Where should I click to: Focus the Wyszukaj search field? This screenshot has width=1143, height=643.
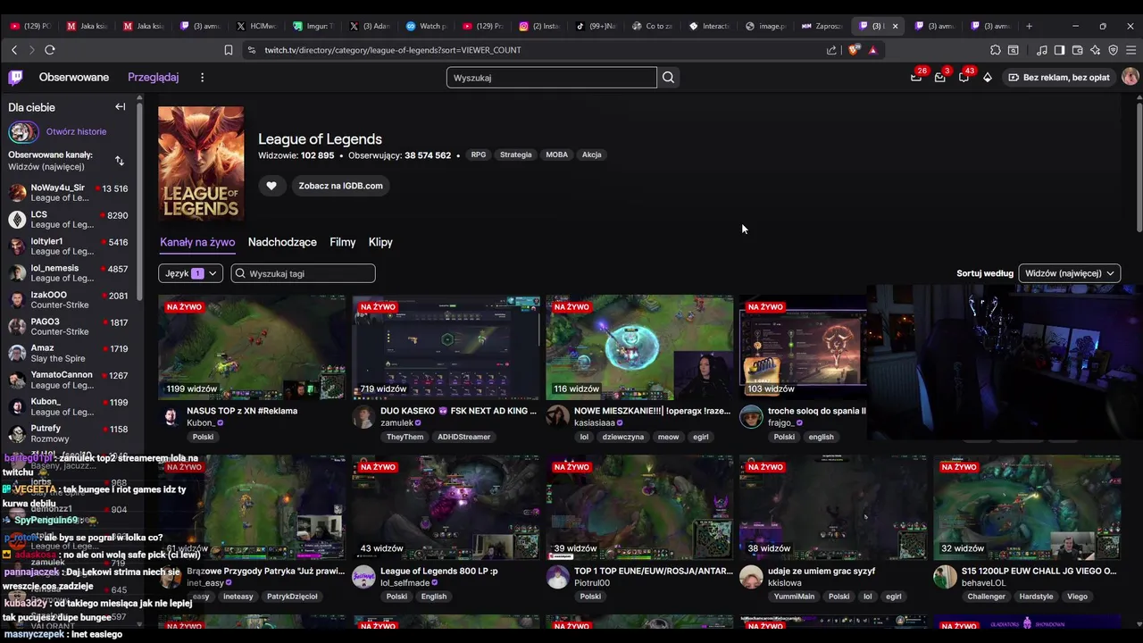[x=551, y=78]
